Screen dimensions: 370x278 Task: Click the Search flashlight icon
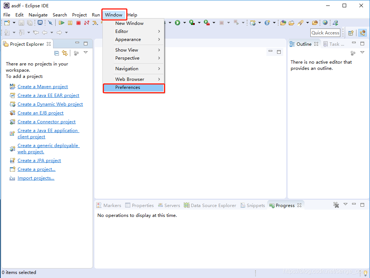coord(300,23)
